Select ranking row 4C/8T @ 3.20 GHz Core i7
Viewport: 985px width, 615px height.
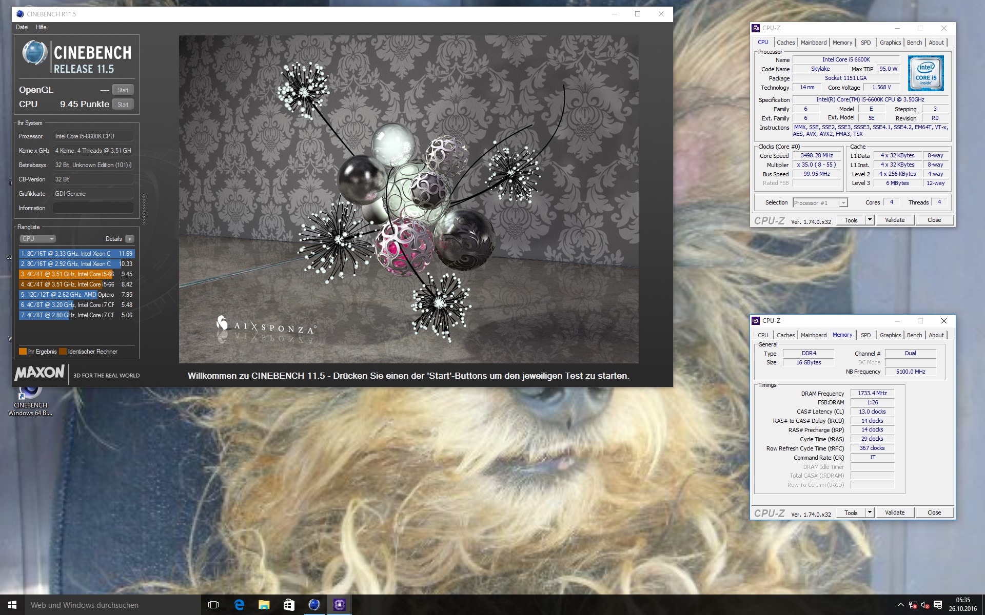coord(76,305)
